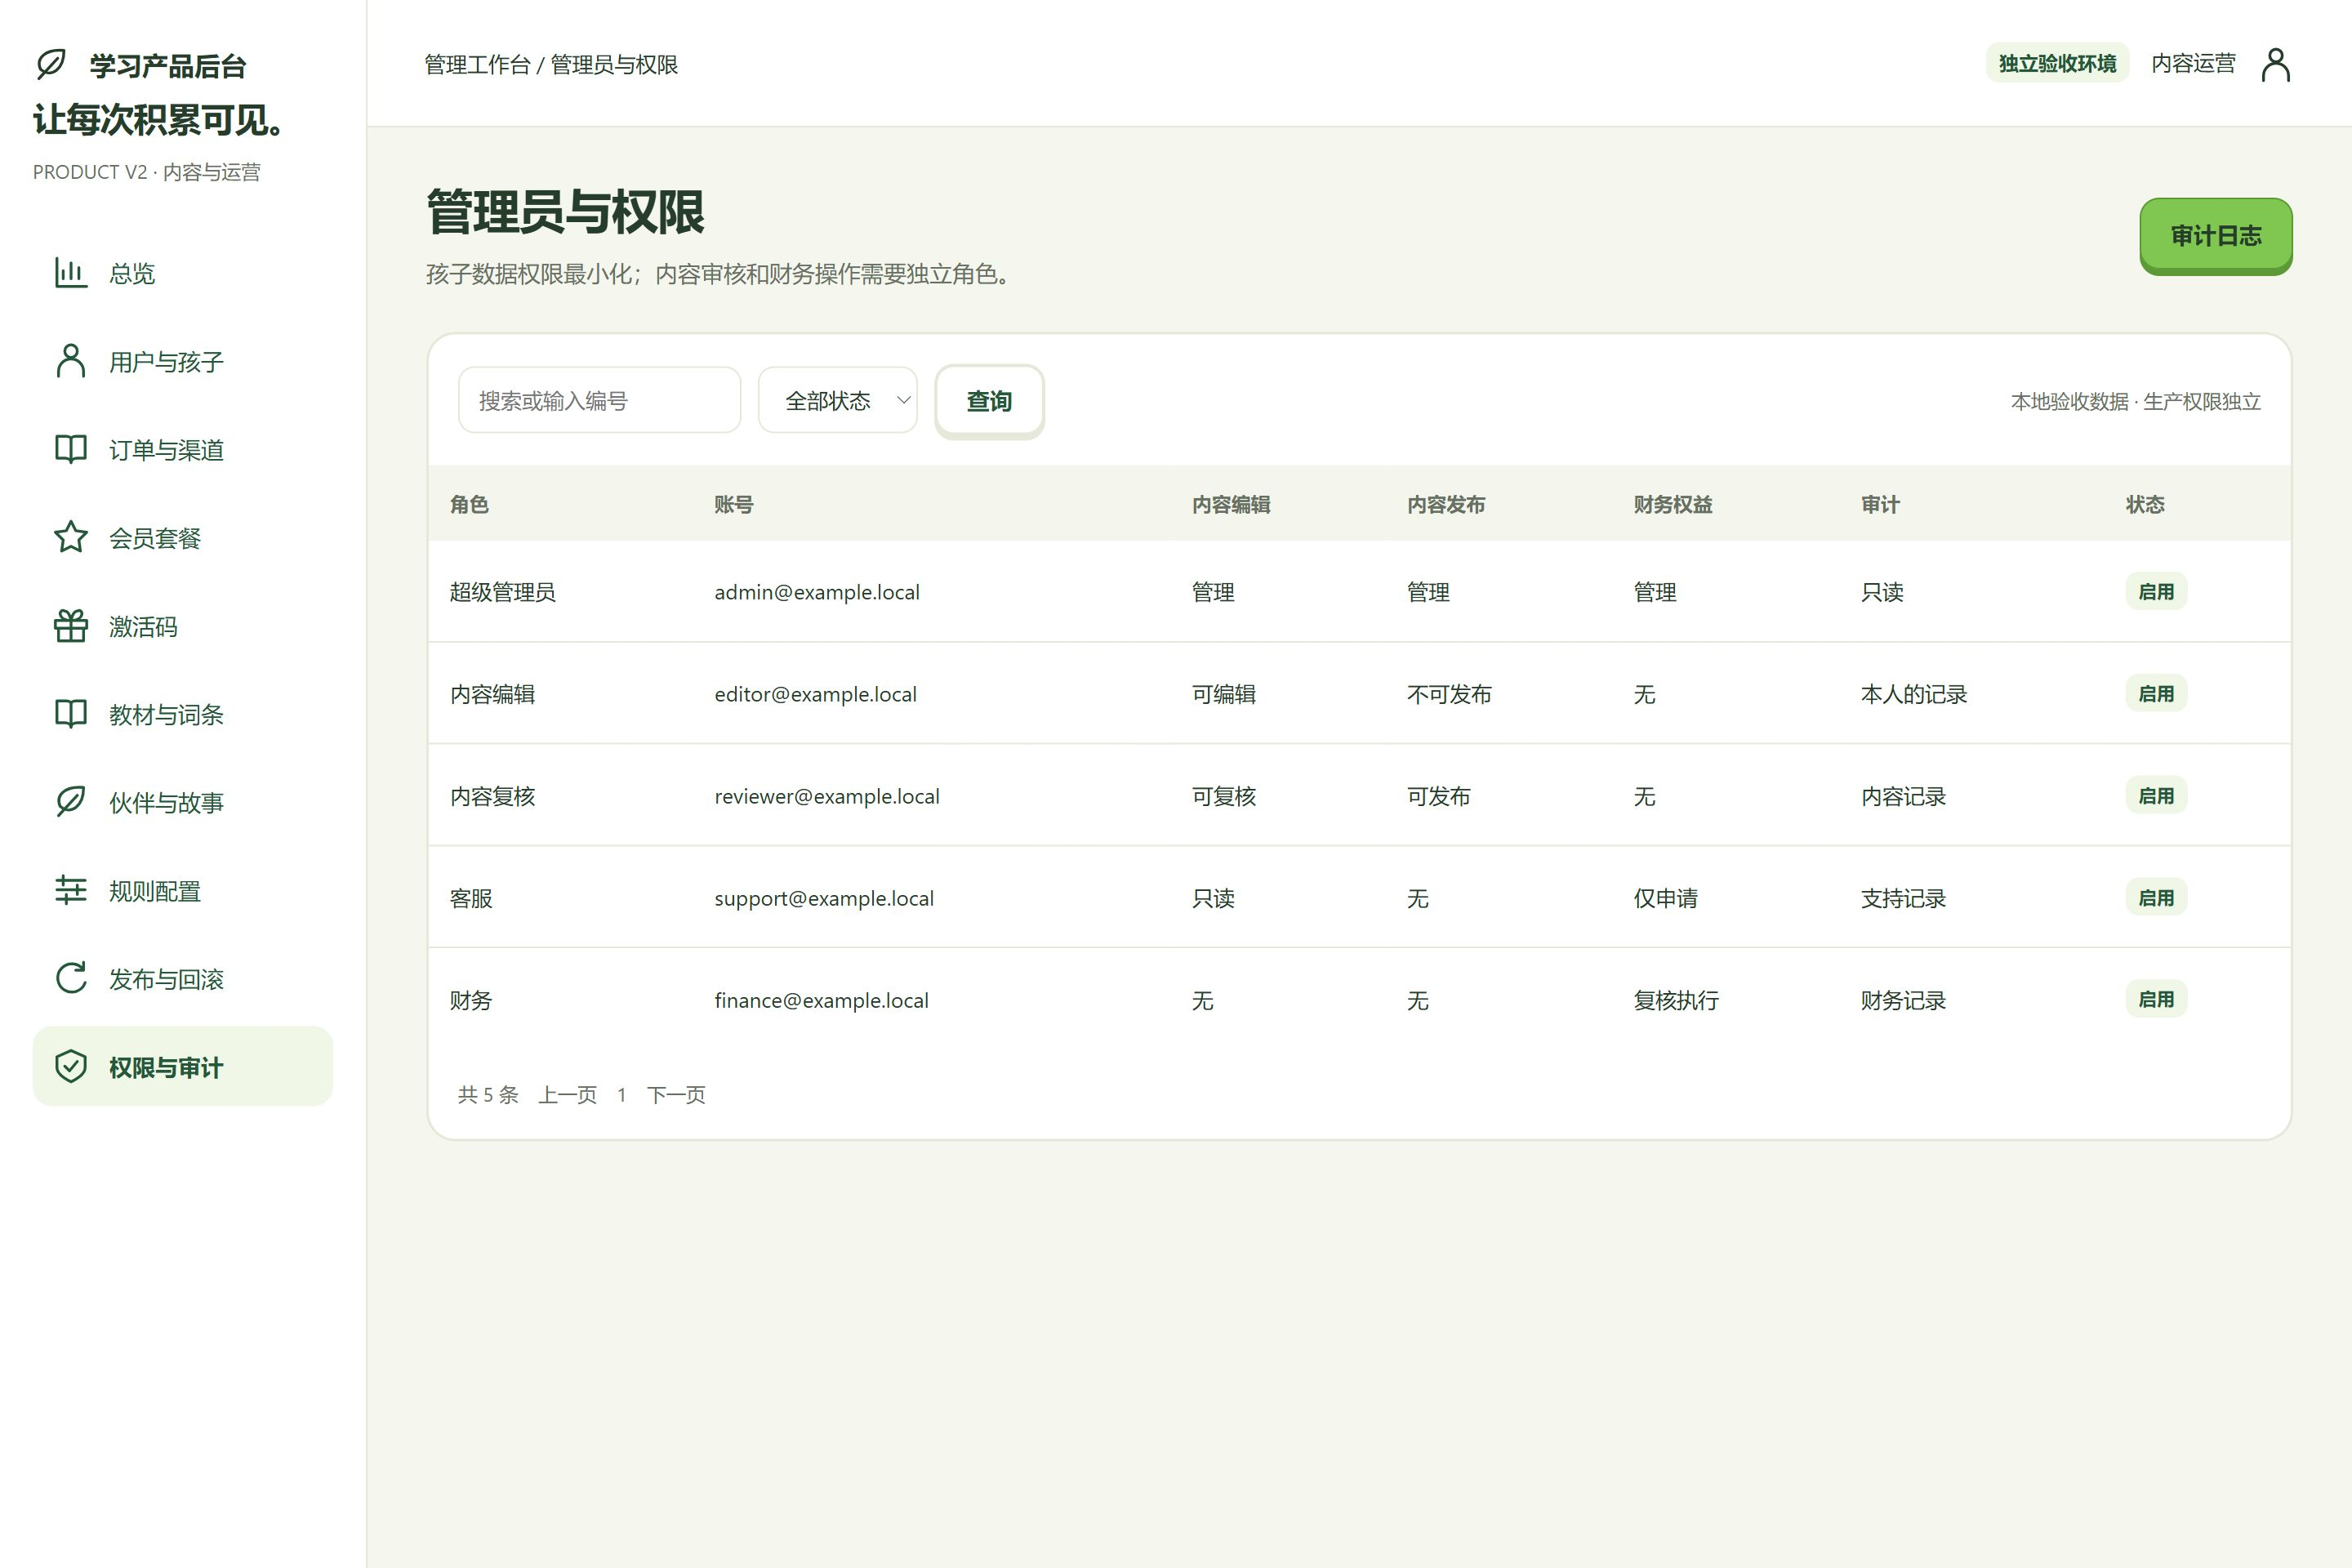
Task: Click the 独立验收环境 environment badge
Action: click(2057, 63)
